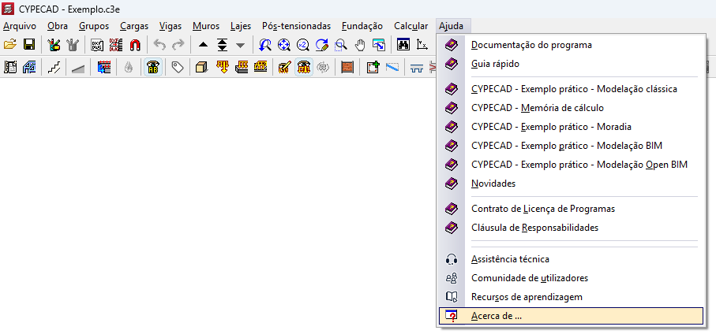Click the redo arrow icon

[x=178, y=45]
